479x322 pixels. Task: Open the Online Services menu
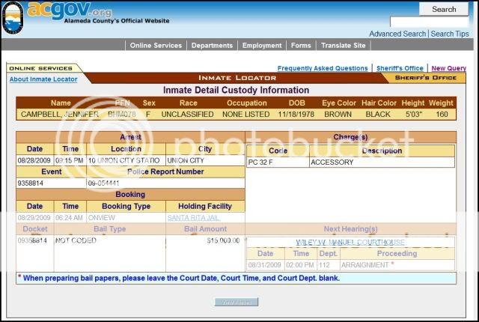(156, 46)
